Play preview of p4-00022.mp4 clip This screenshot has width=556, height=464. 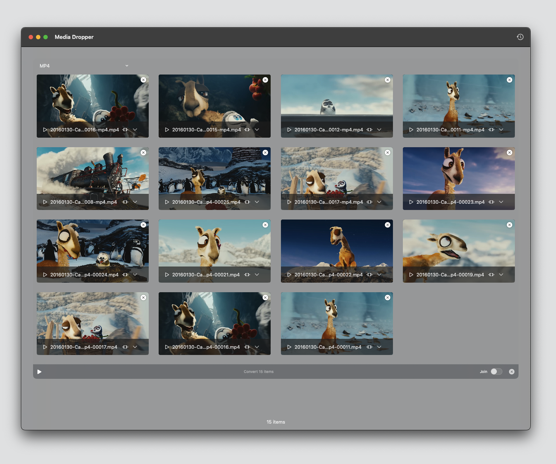tap(289, 275)
